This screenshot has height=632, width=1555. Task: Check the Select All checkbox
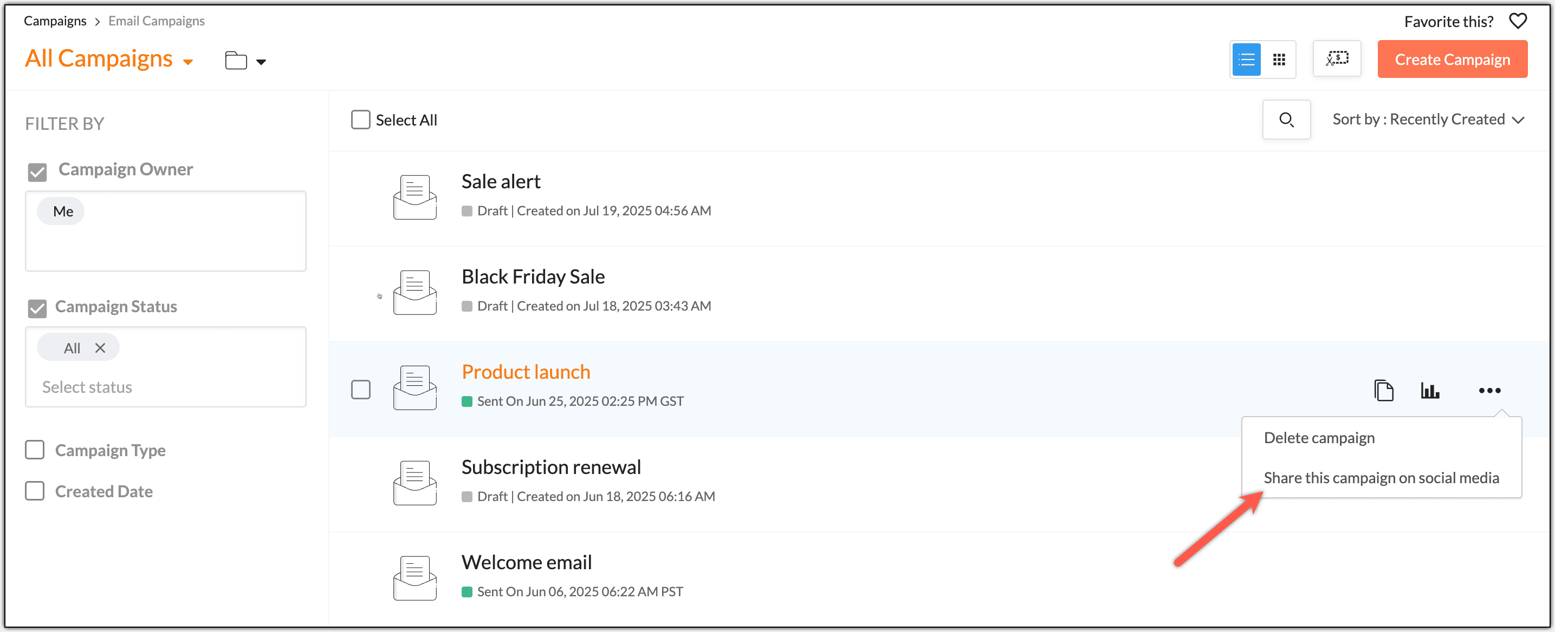pos(360,120)
